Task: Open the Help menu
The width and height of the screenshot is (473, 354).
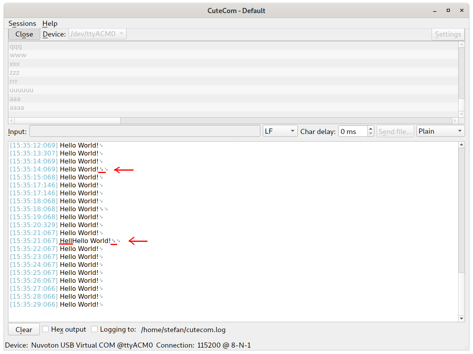Action: pos(50,23)
